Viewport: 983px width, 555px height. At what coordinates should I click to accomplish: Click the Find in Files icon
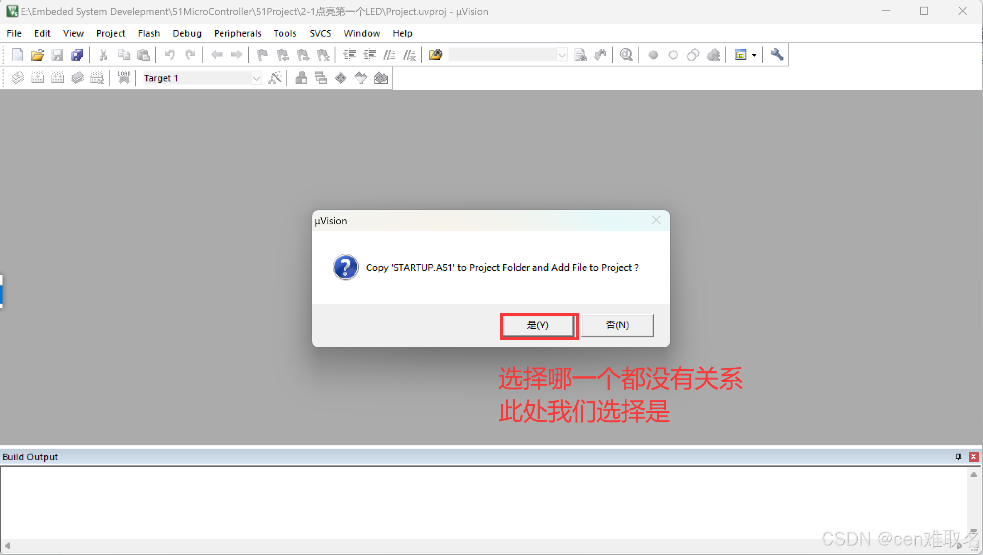[x=435, y=55]
